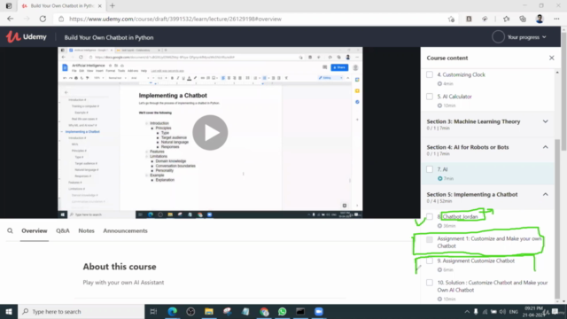Open a new browser tab
This screenshot has width=567, height=319.
click(113, 6)
